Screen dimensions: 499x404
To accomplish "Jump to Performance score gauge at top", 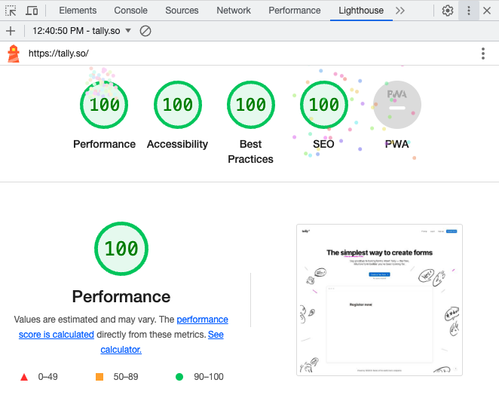I will [x=104, y=105].
